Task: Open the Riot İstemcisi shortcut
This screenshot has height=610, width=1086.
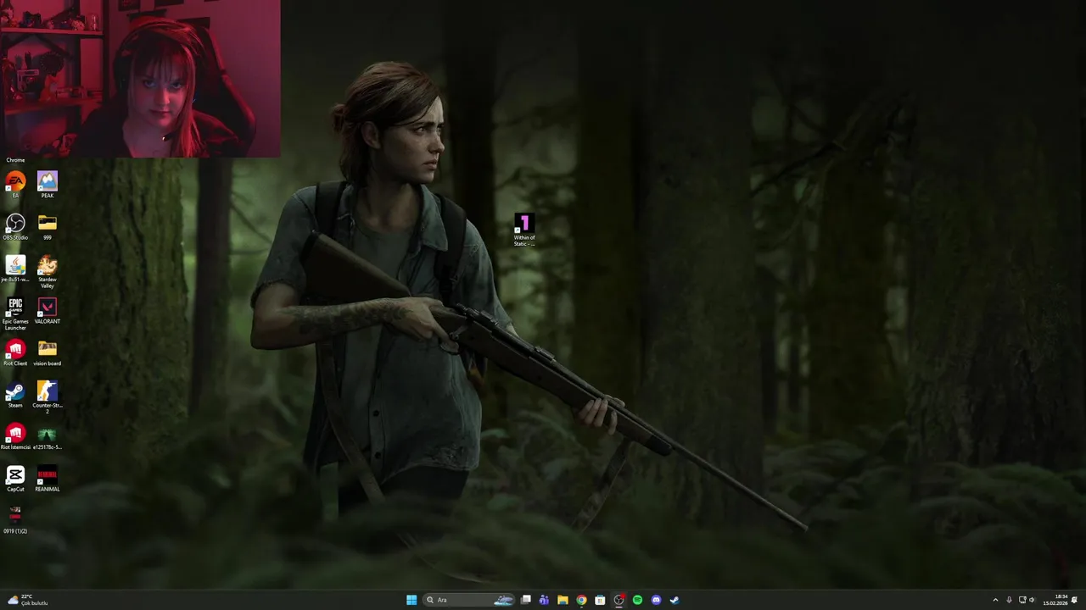Action: pos(15,435)
